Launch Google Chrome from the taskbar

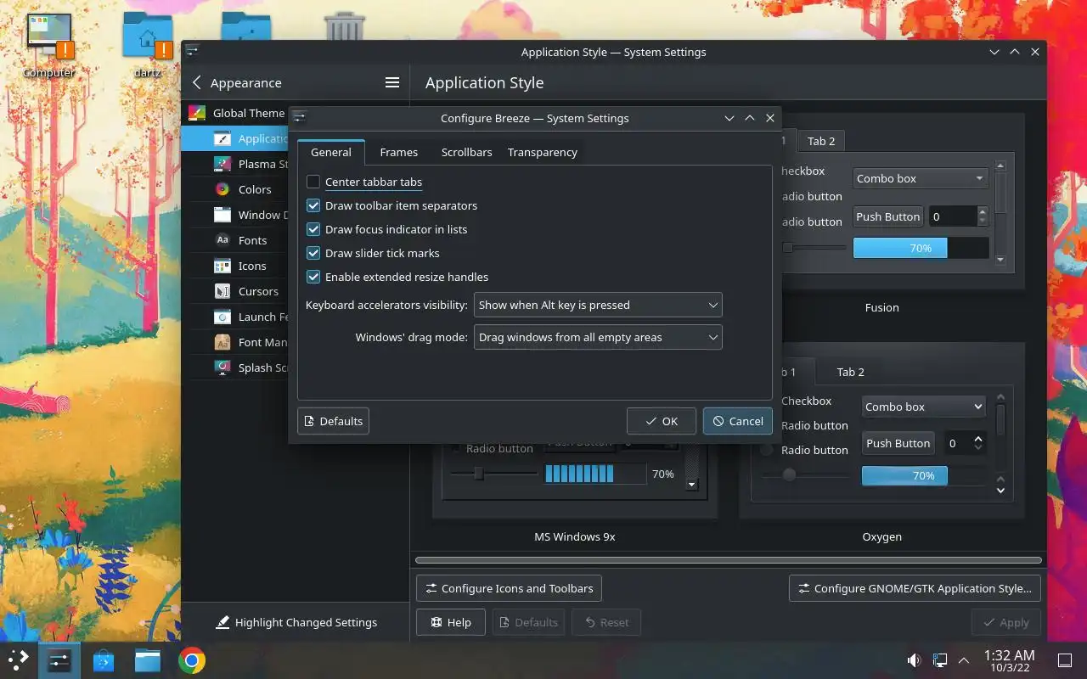pos(192,660)
